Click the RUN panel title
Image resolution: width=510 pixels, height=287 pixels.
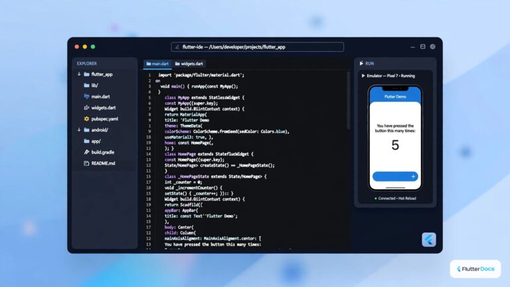pos(369,64)
